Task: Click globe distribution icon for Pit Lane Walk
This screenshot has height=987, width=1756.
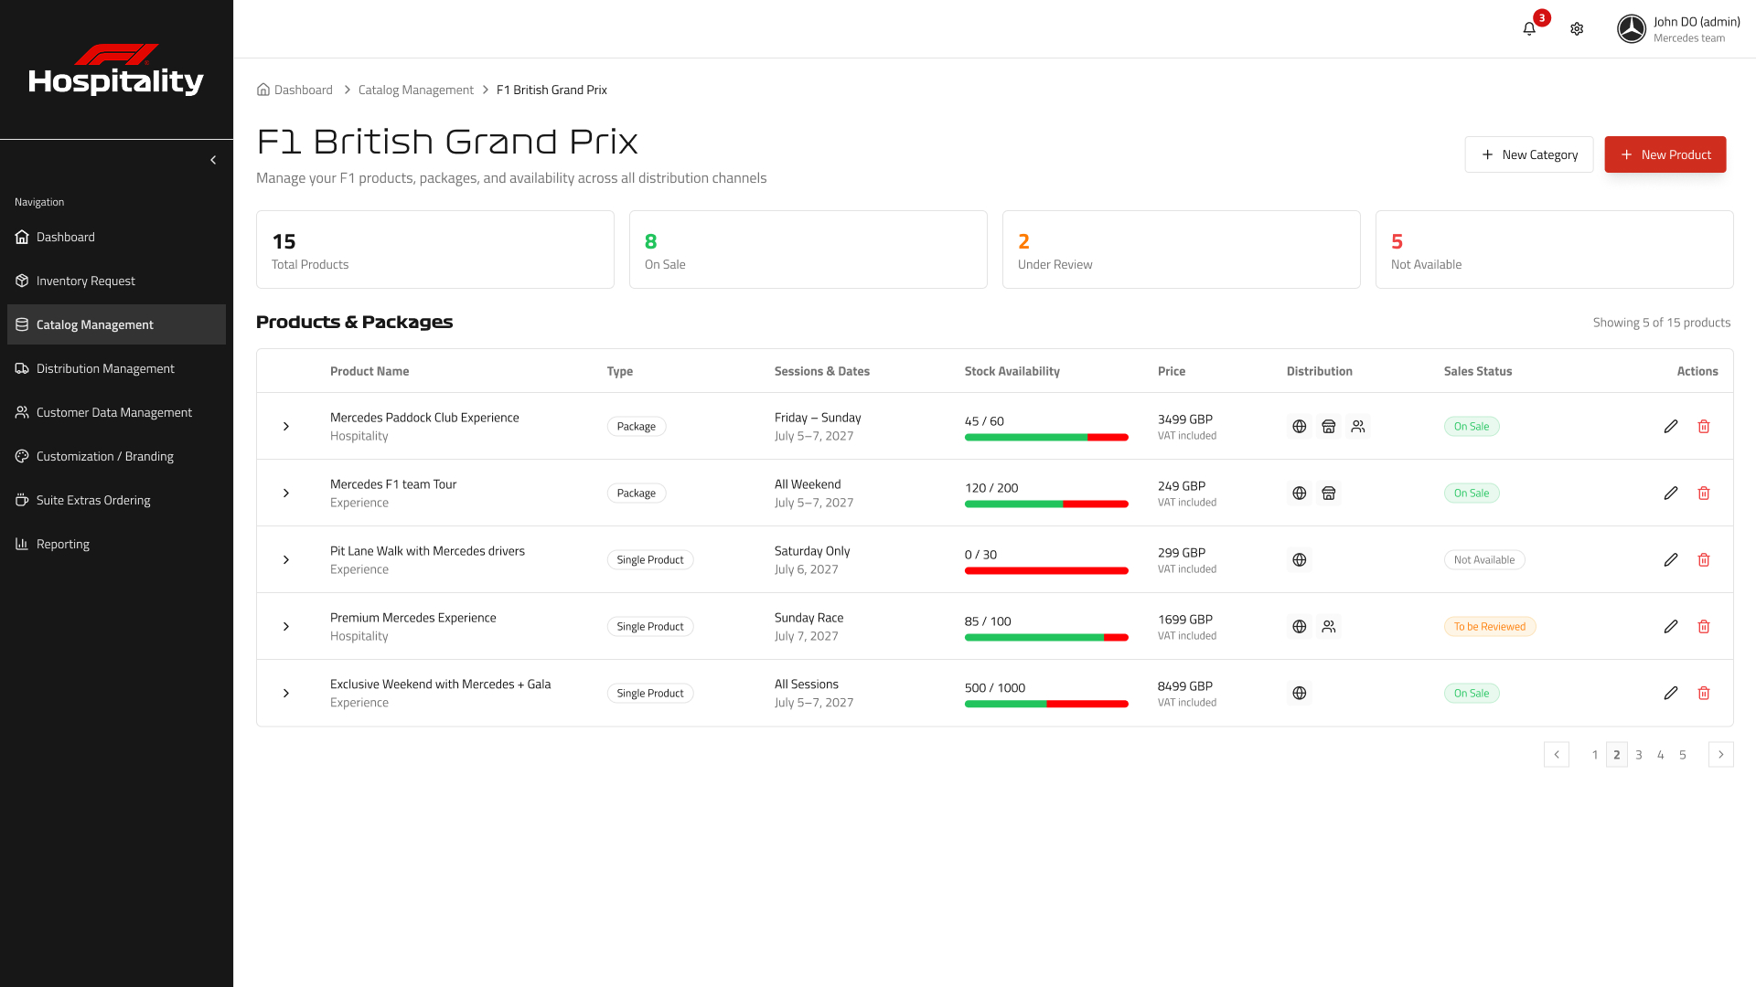Action: pyautogui.click(x=1300, y=560)
